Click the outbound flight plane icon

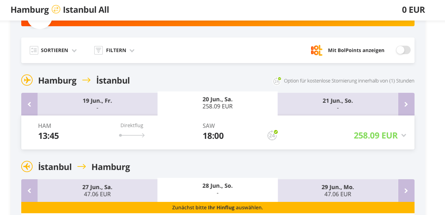pyautogui.click(x=27, y=80)
